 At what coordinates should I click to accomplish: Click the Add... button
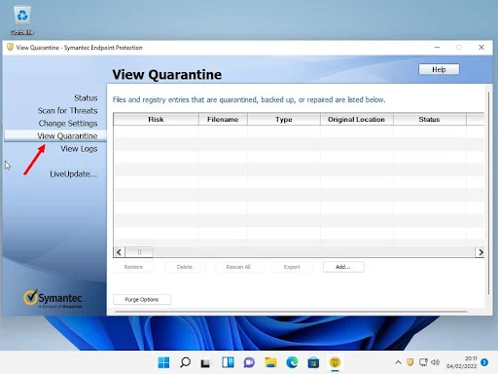click(x=343, y=267)
